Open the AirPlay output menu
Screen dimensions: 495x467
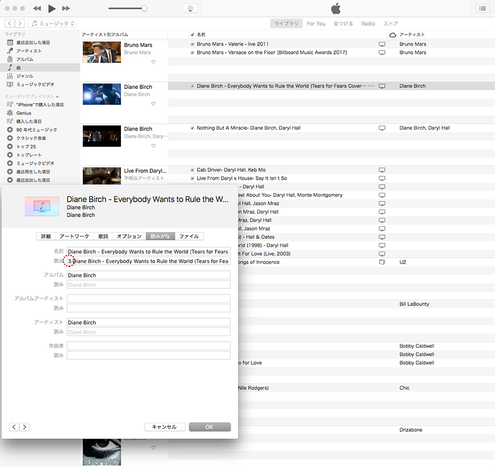[190, 9]
